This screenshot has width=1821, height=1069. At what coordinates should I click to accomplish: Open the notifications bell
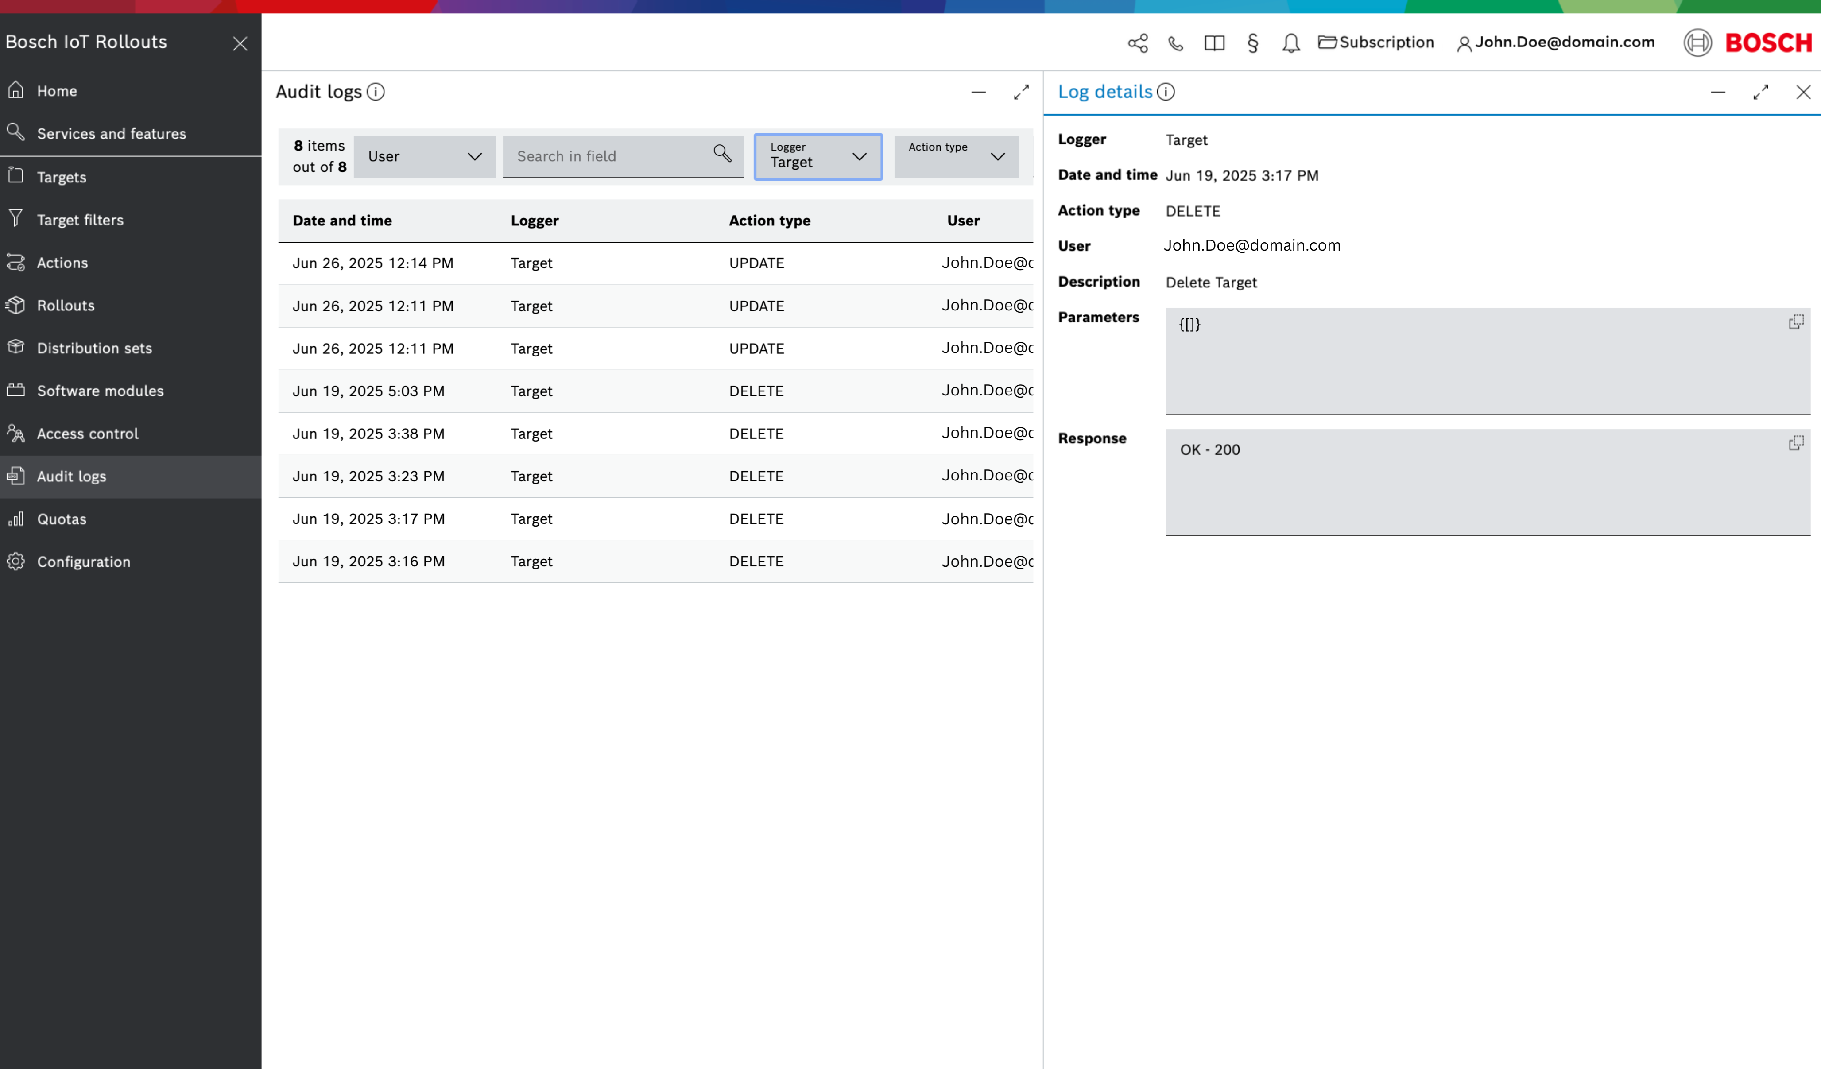(x=1290, y=43)
